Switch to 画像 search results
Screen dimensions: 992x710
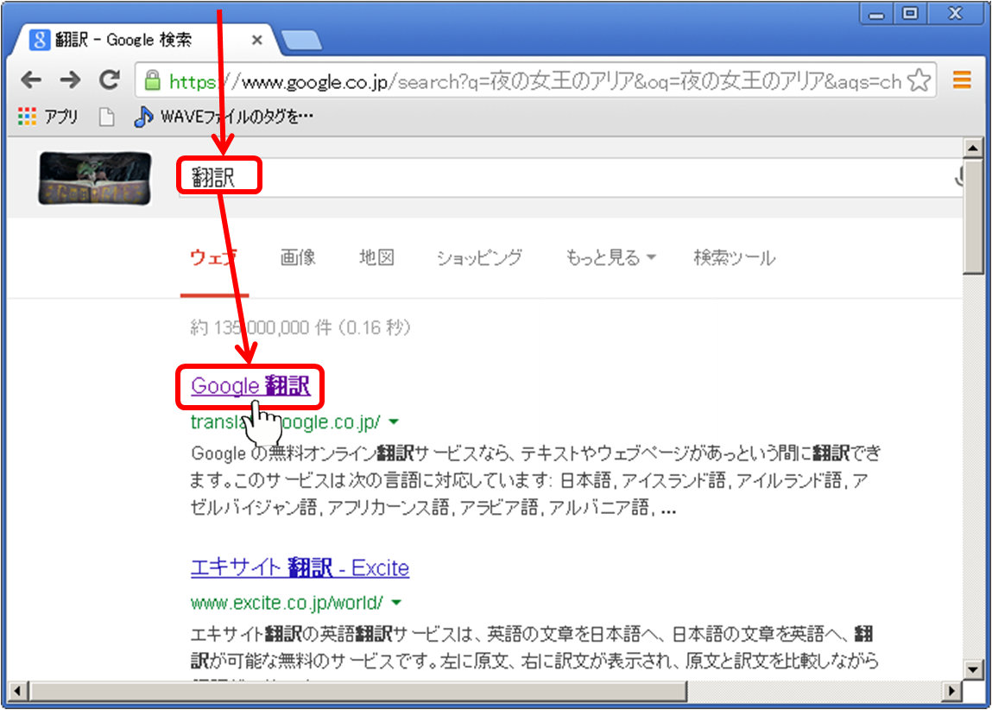tap(298, 257)
